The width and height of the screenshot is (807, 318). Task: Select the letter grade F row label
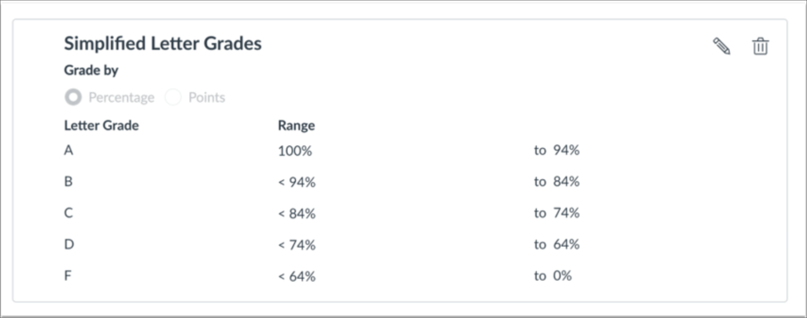(x=68, y=276)
